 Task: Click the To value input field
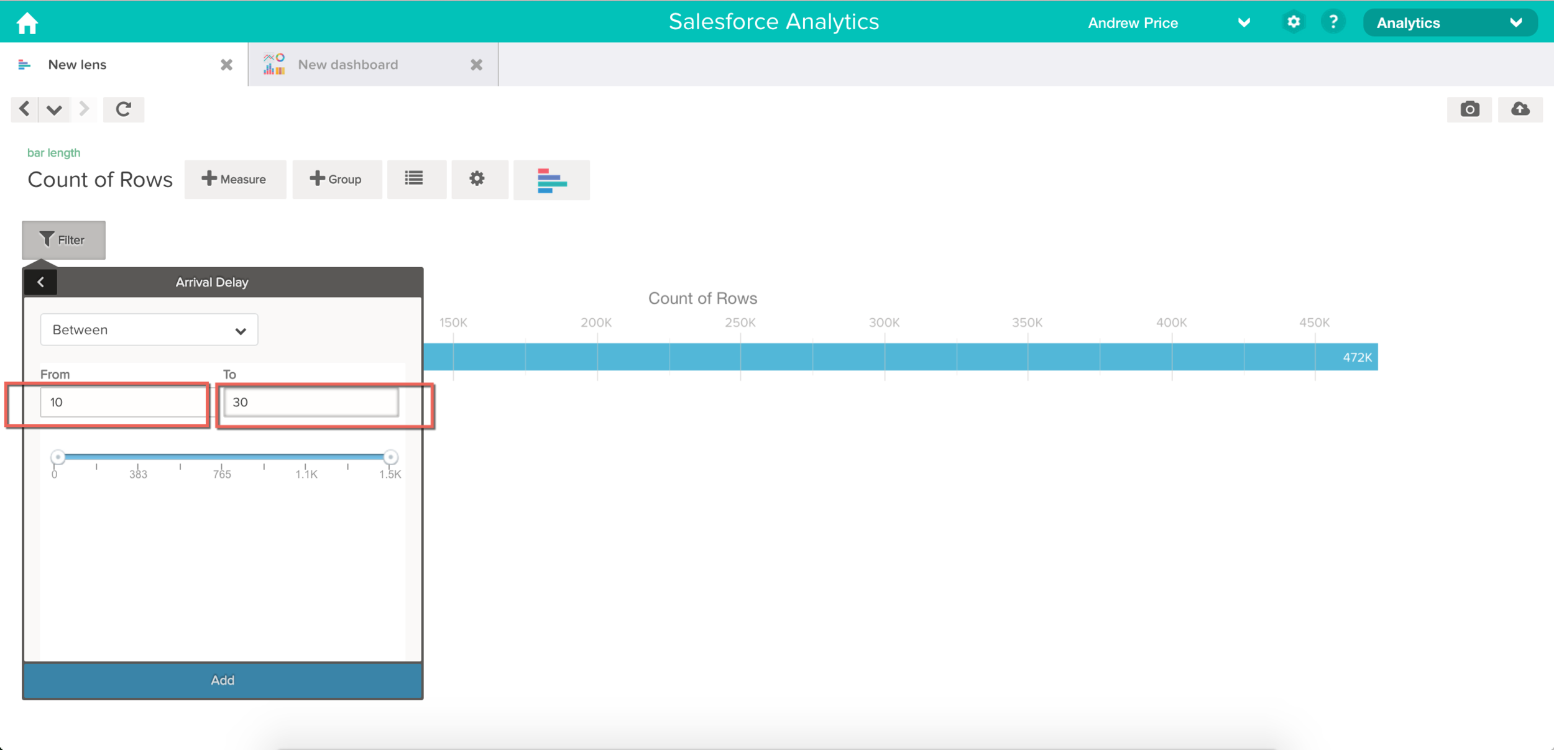(311, 402)
